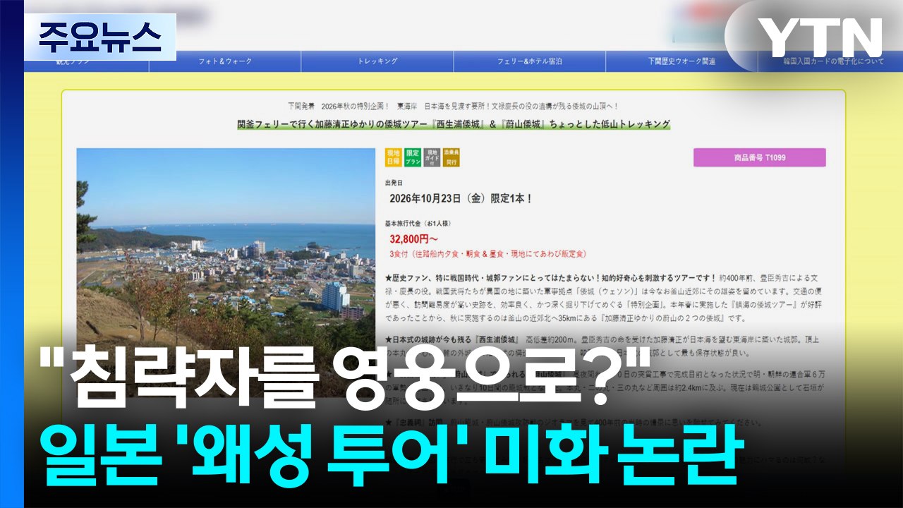Click the gray 現地ガイド付 badge icon
Viewport: 903px width, 508px height.
pyautogui.click(x=432, y=157)
